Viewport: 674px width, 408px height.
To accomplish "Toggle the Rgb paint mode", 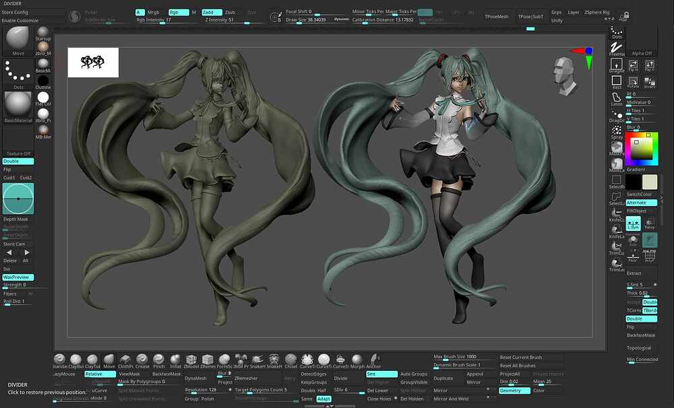I will [179, 12].
